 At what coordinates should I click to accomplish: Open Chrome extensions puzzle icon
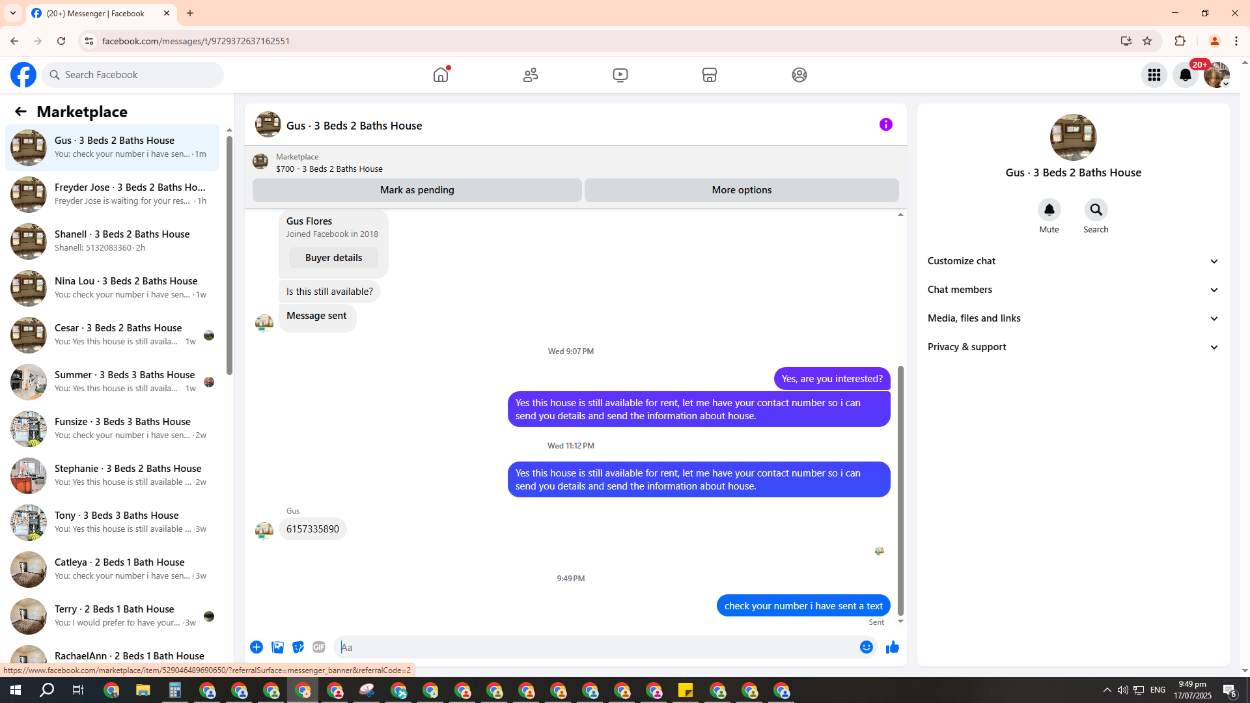tap(1180, 41)
